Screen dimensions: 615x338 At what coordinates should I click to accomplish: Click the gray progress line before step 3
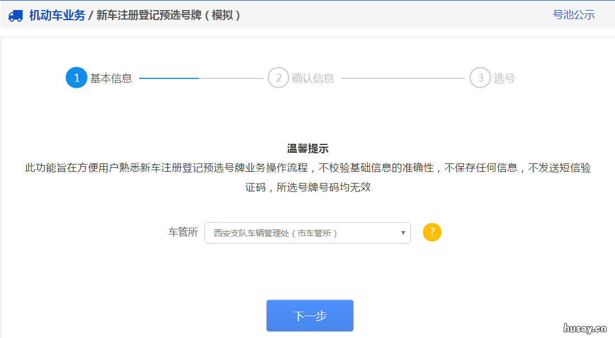(403, 78)
